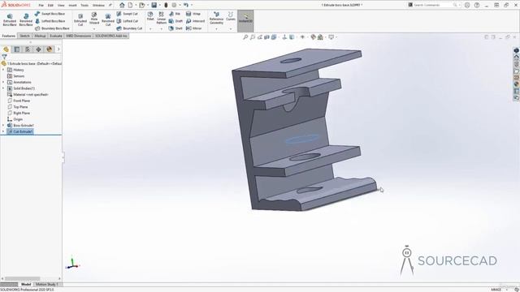This screenshot has height=292, width=520.
Task: Show the ConfigurationManager tab
Action: click(x=28, y=49)
